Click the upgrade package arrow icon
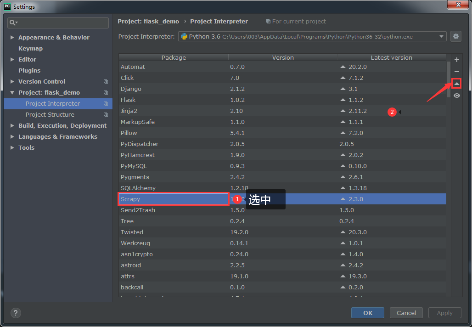This screenshot has height=327, width=472. (x=457, y=84)
